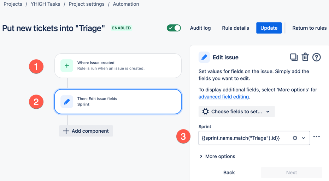The image size is (329, 181).
Task: Click the pencil icon in Edit issue fields step
Action: pos(67,102)
